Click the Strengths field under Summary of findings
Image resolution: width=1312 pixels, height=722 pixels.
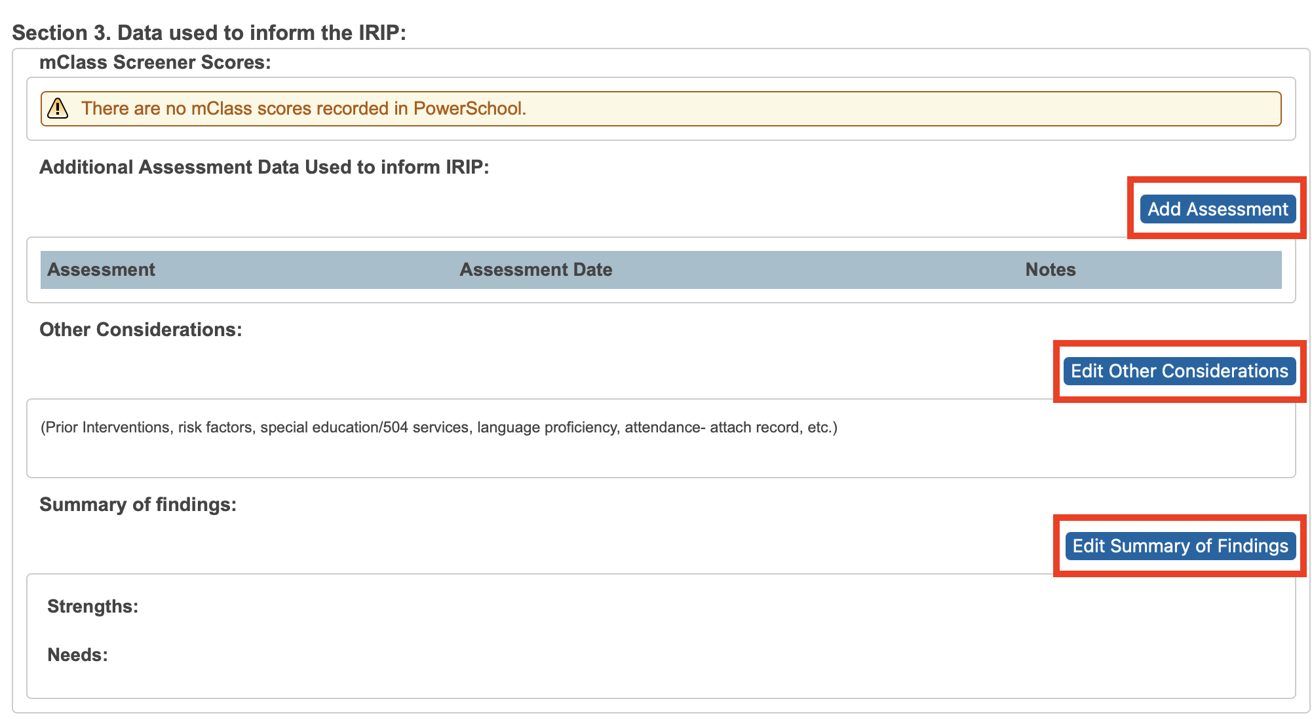coord(92,607)
